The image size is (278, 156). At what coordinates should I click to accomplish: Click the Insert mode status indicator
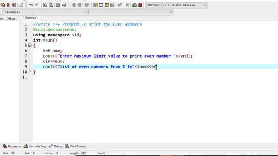(101, 153)
